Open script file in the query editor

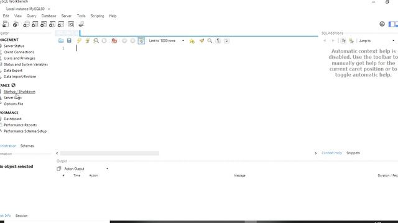pos(61,41)
